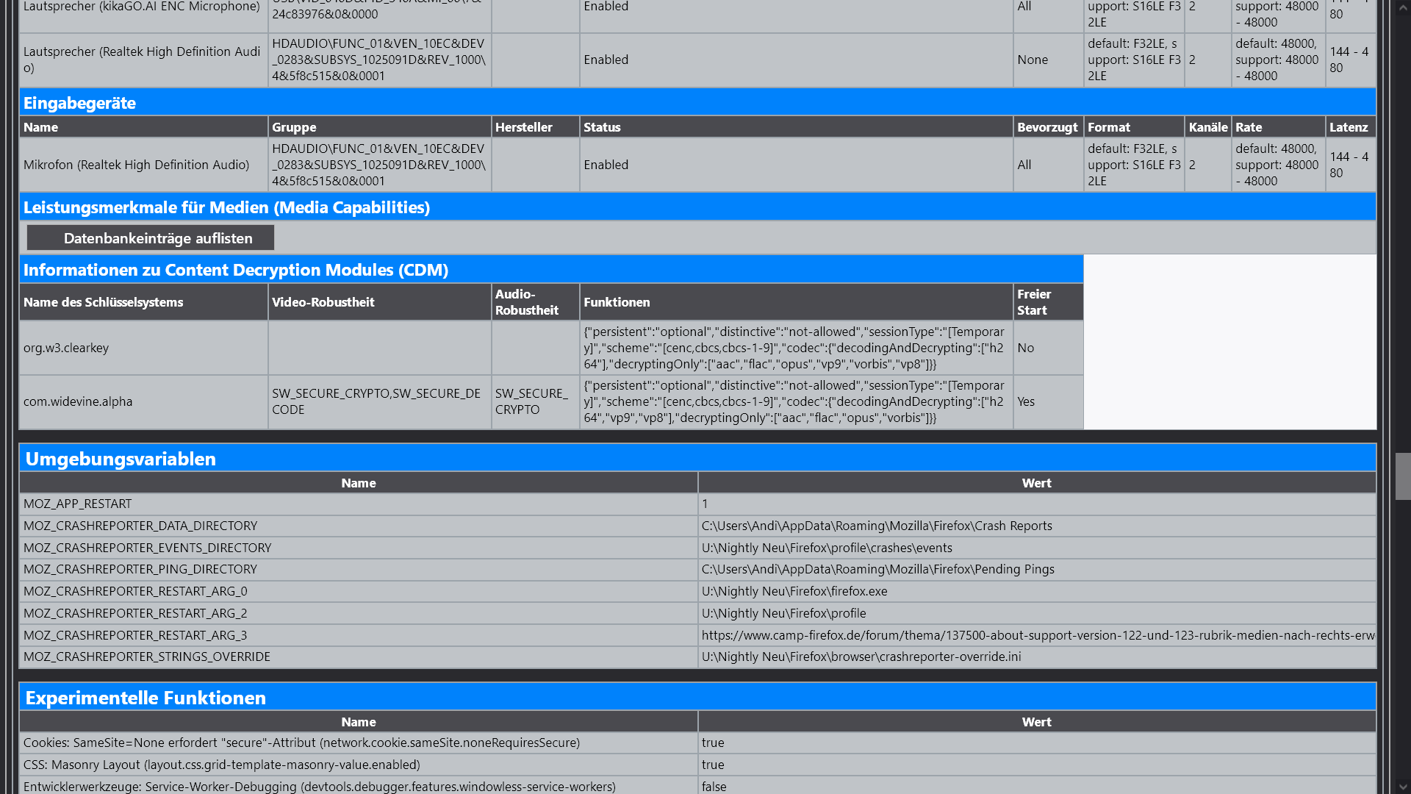The width and height of the screenshot is (1411, 794).
Task: Click the Content Decryption Modules heading
Action: point(235,270)
